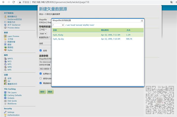Navigate to usr in path breadcrumb
This screenshot has width=177, height=117.
click(69, 25)
